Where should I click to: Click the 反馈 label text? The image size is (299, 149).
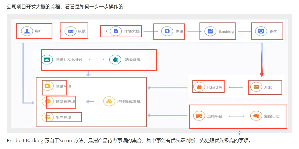coord(82,31)
